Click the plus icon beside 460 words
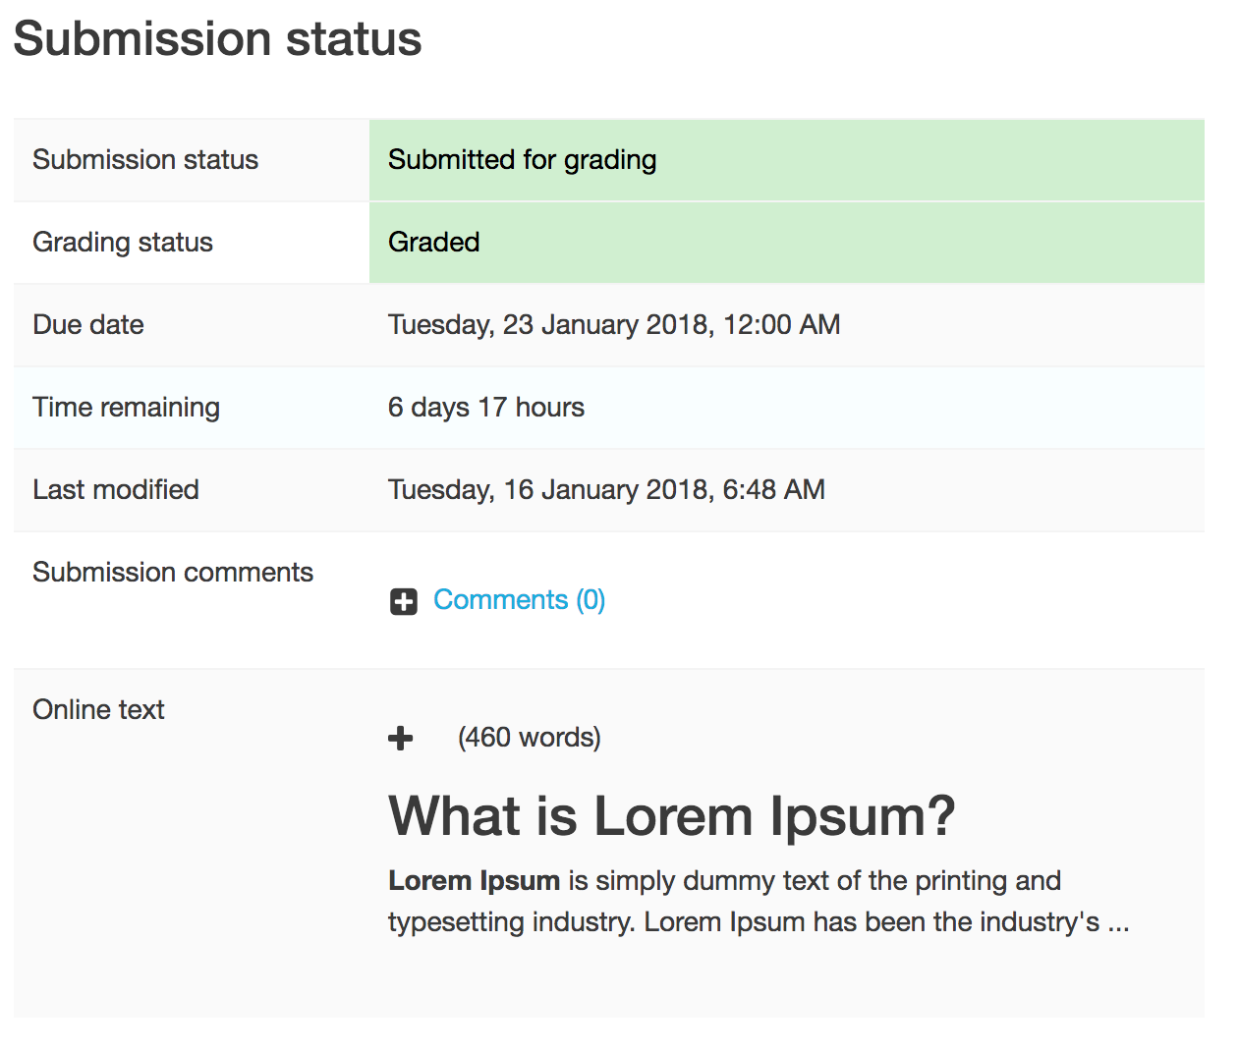This screenshot has width=1238, height=1053. [401, 738]
